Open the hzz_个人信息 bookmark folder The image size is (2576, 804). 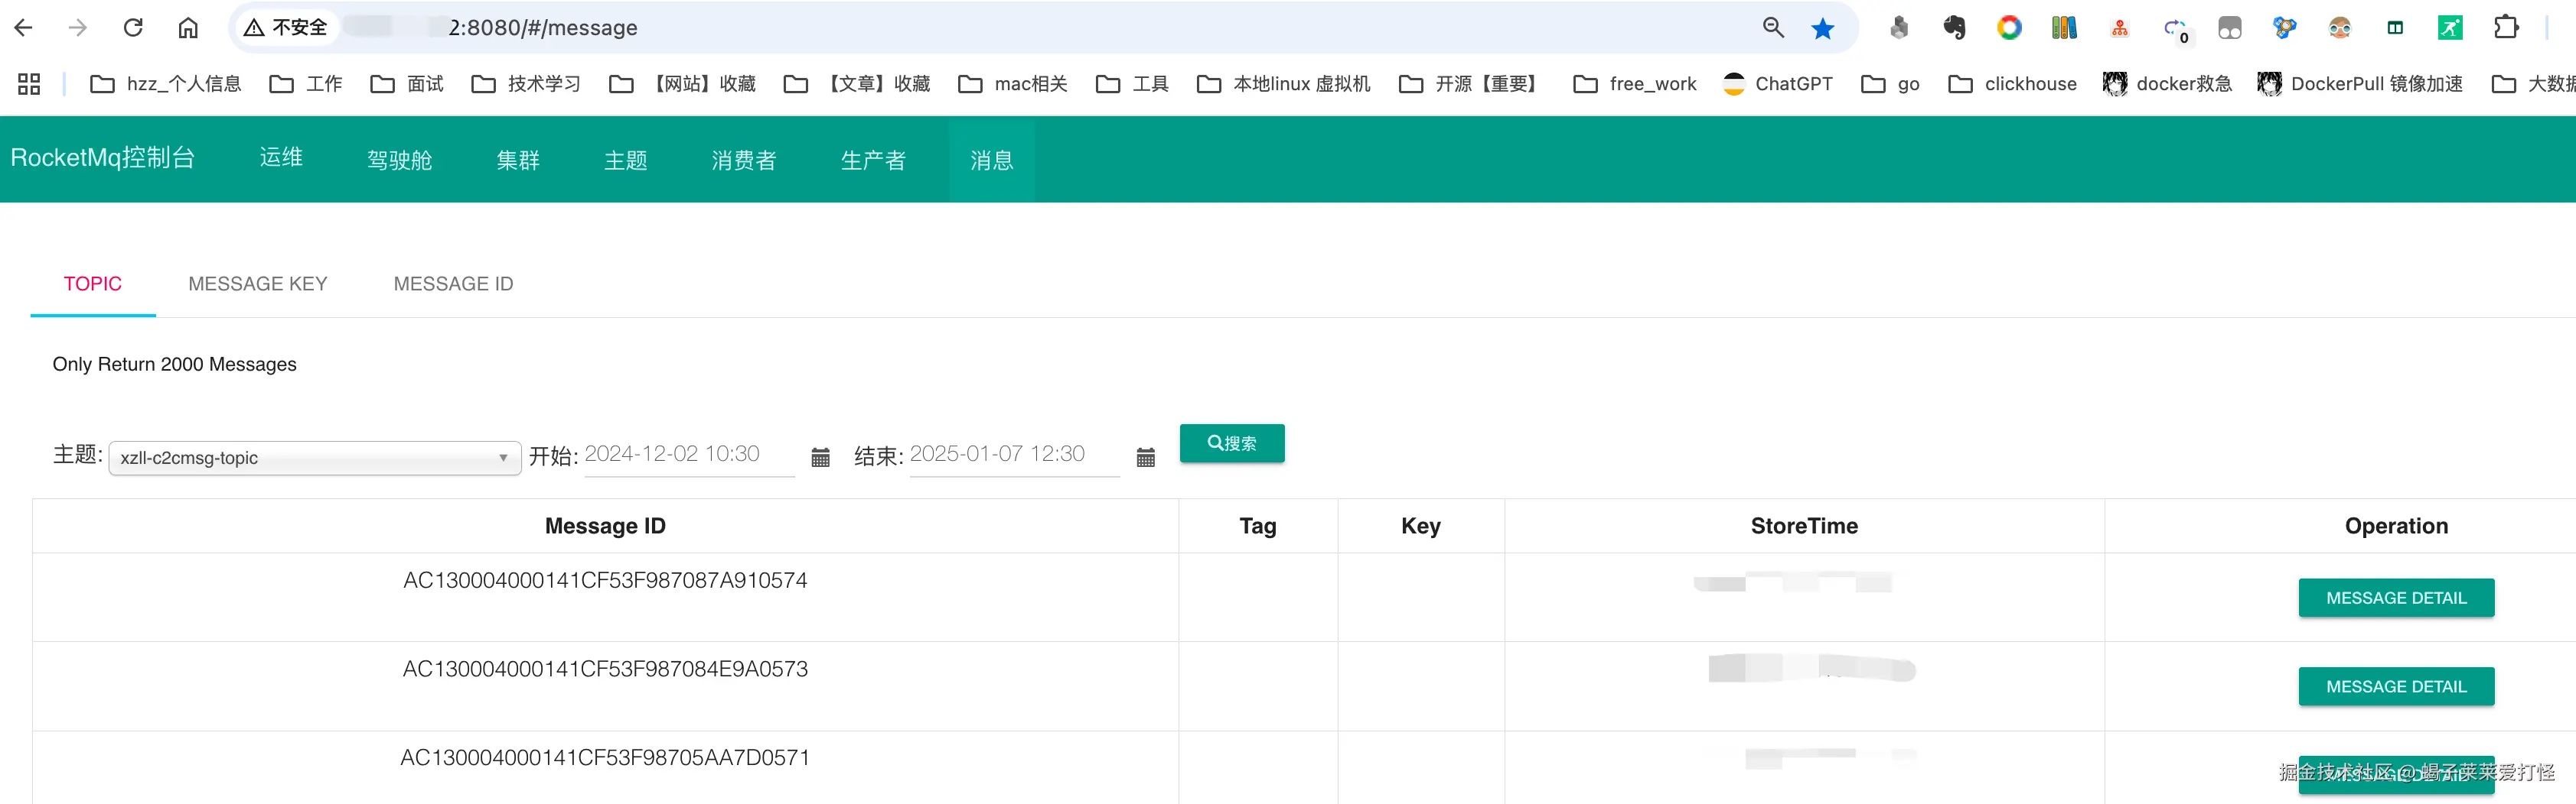[166, 84]
